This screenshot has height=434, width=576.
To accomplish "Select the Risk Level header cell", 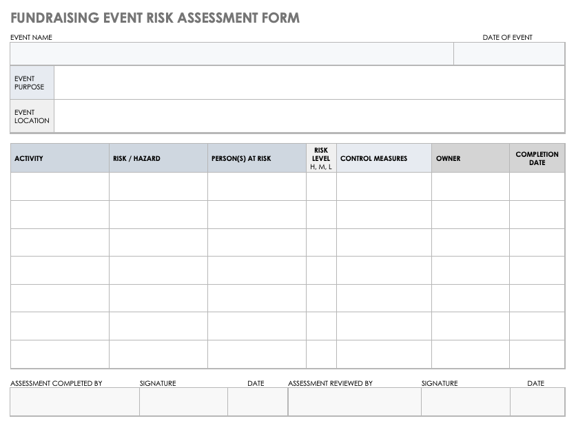I will click(321, 158).
